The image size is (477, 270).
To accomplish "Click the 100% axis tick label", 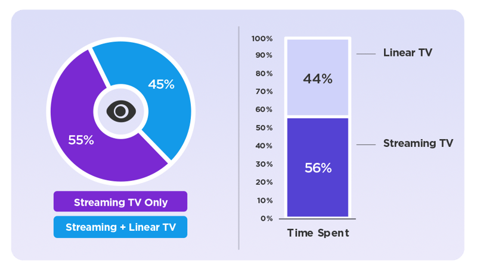I will [262, 39].
